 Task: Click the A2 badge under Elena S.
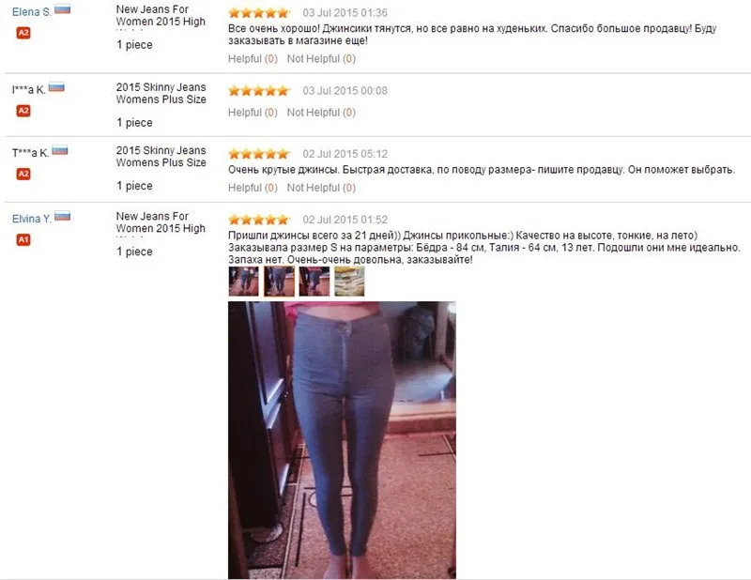[x=23, y=33]
